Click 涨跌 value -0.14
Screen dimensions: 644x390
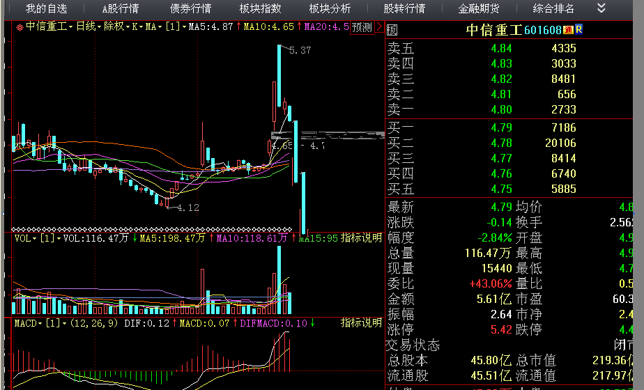[500, 222]
